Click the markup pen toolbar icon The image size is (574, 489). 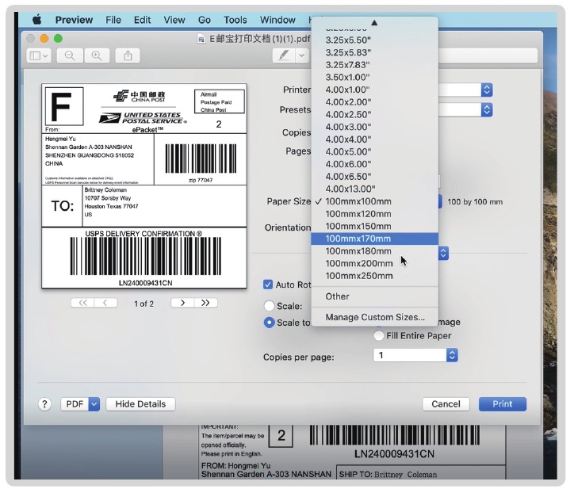pyautogui.click(x=284, y=55)
